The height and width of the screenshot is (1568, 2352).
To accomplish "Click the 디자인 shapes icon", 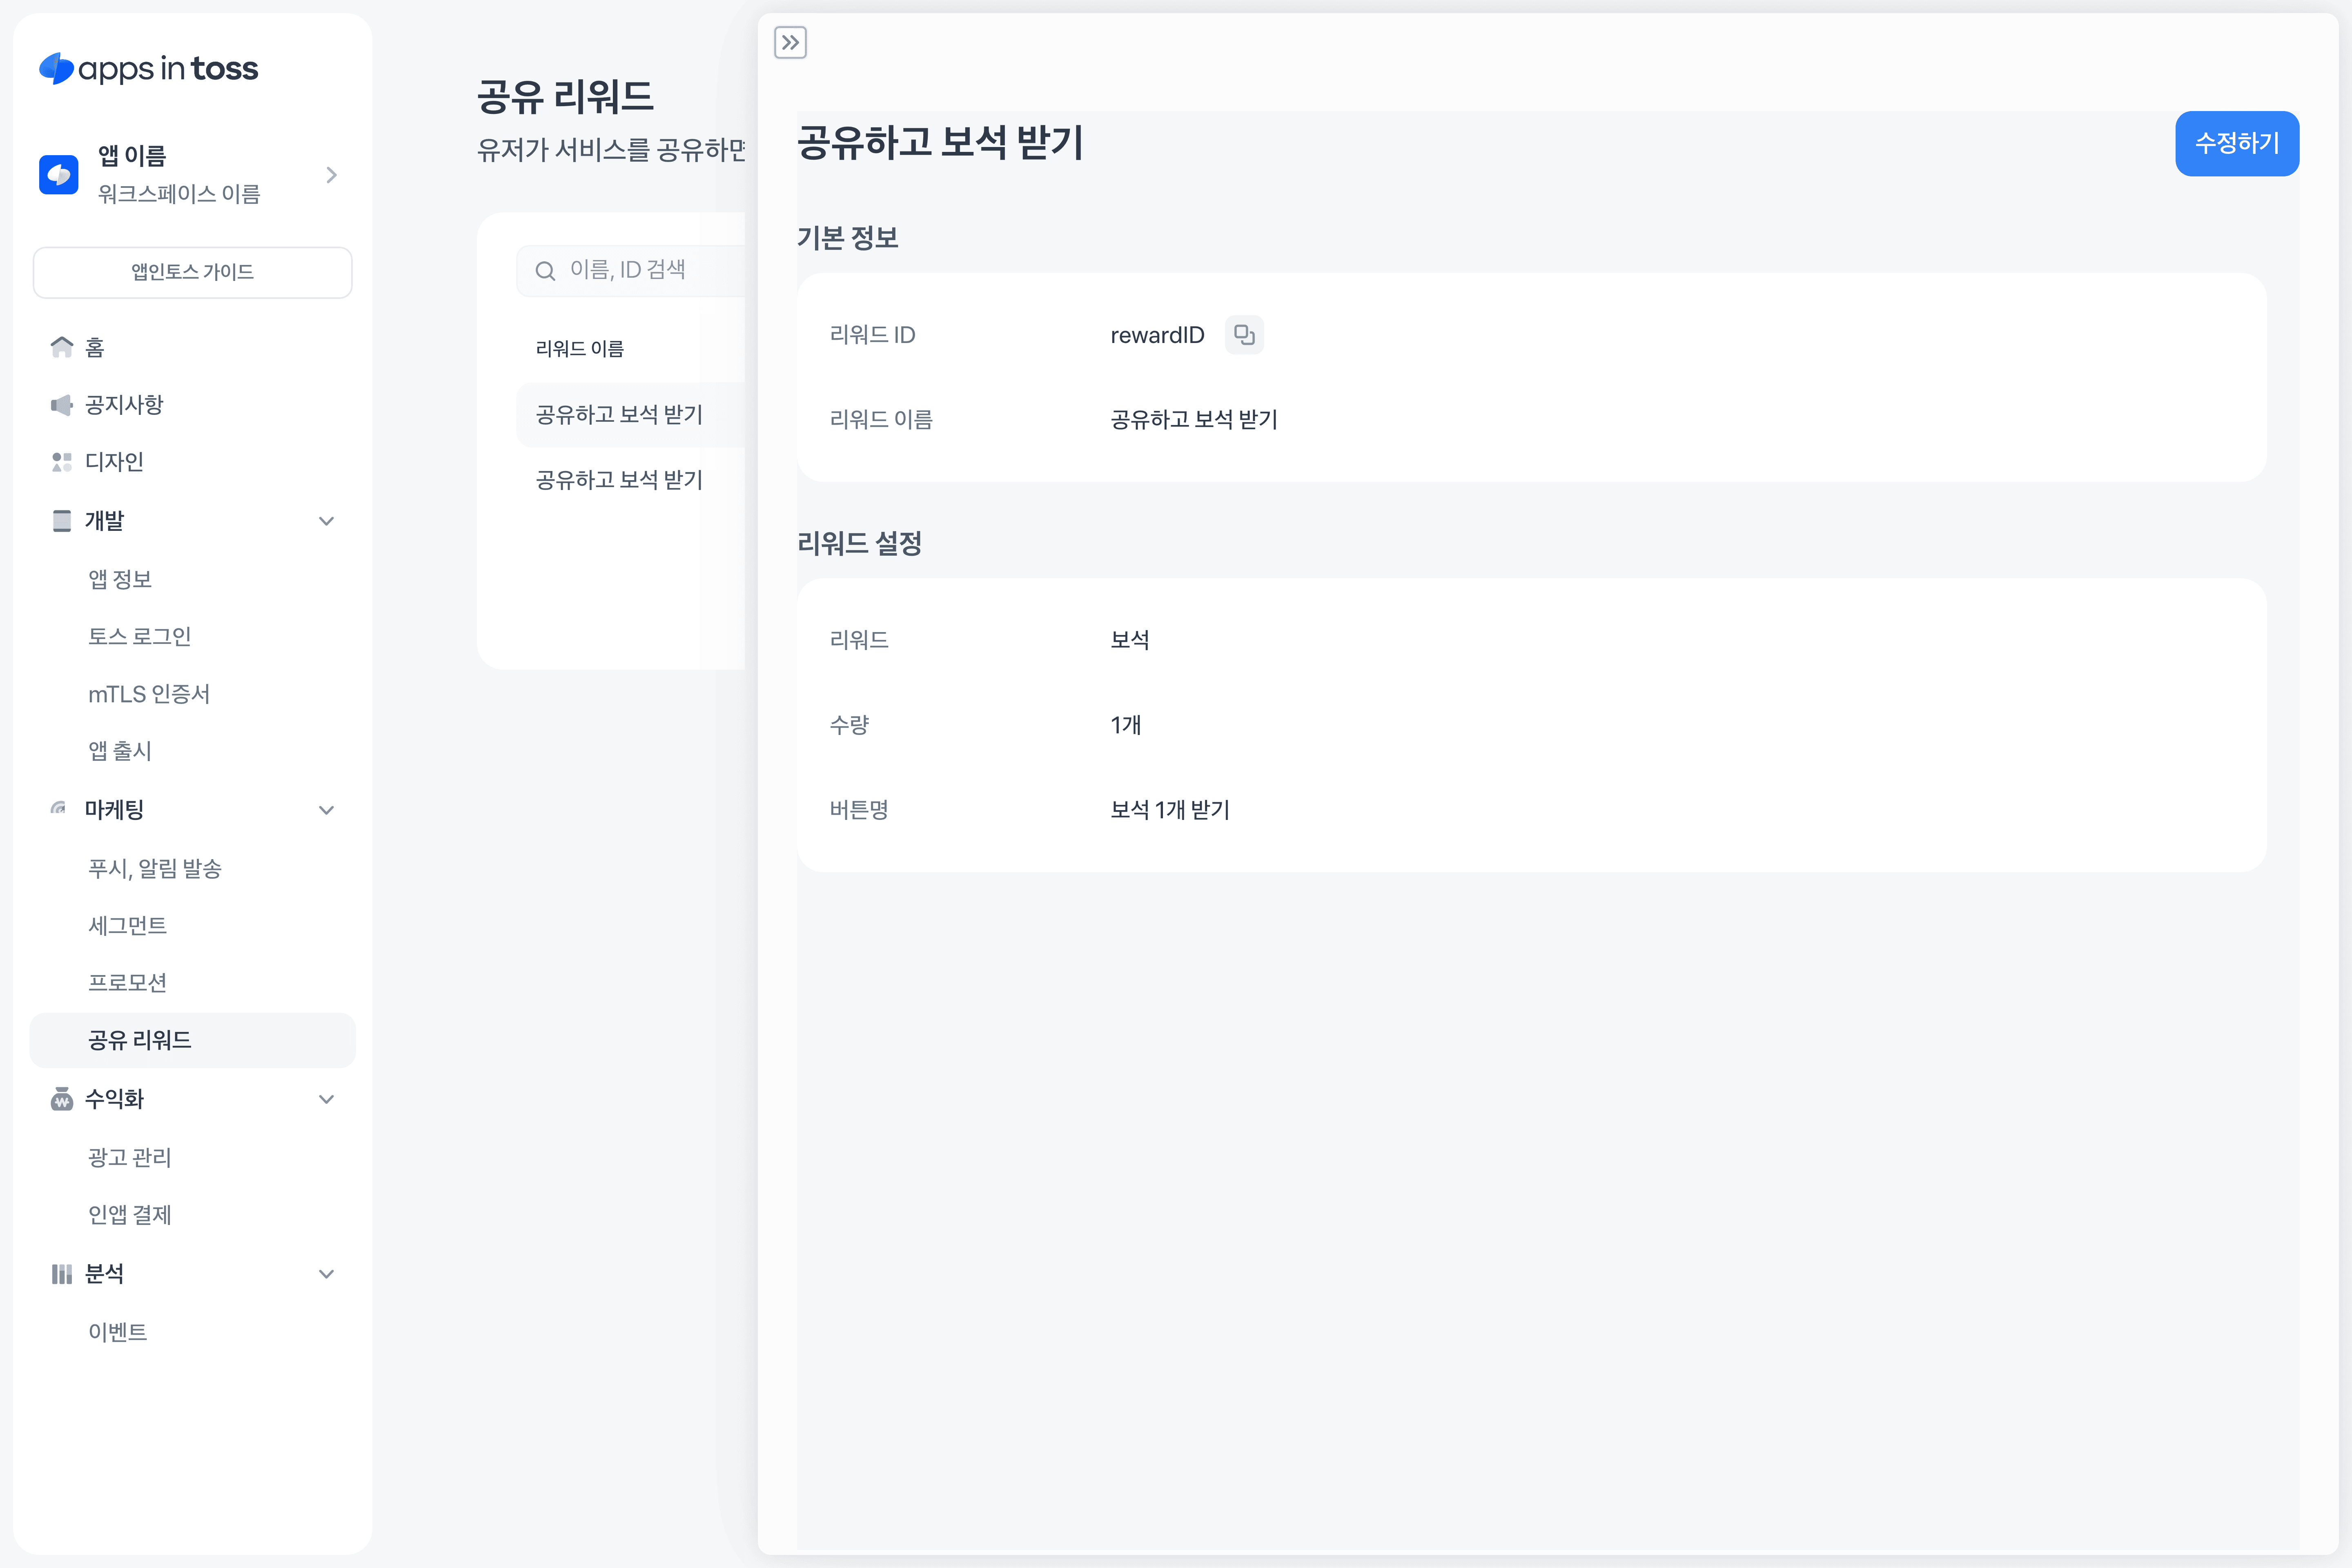I will coord(62,462).
